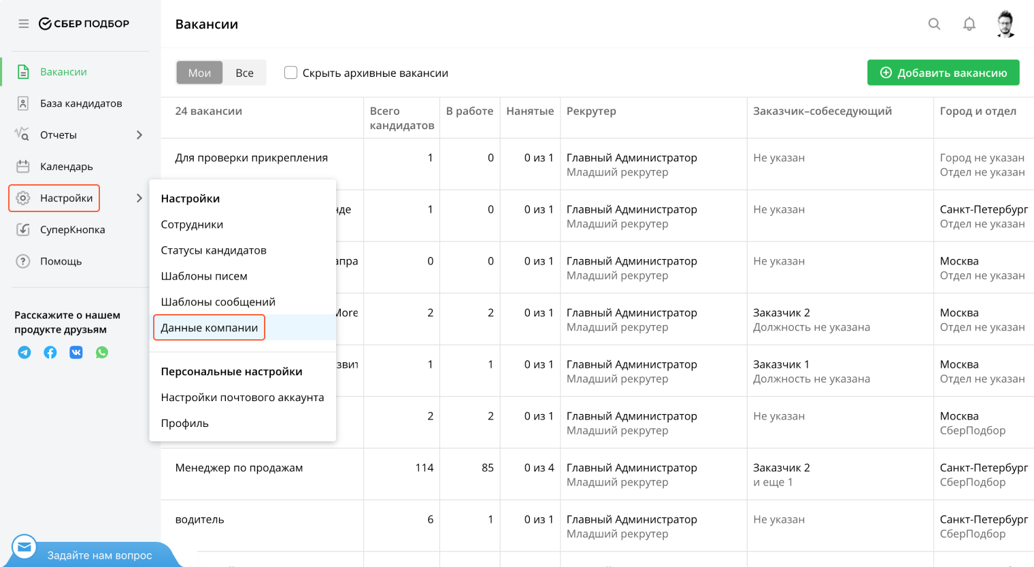Share via WhatsApp icon
Screen dimensions: 1034x567
102,352
